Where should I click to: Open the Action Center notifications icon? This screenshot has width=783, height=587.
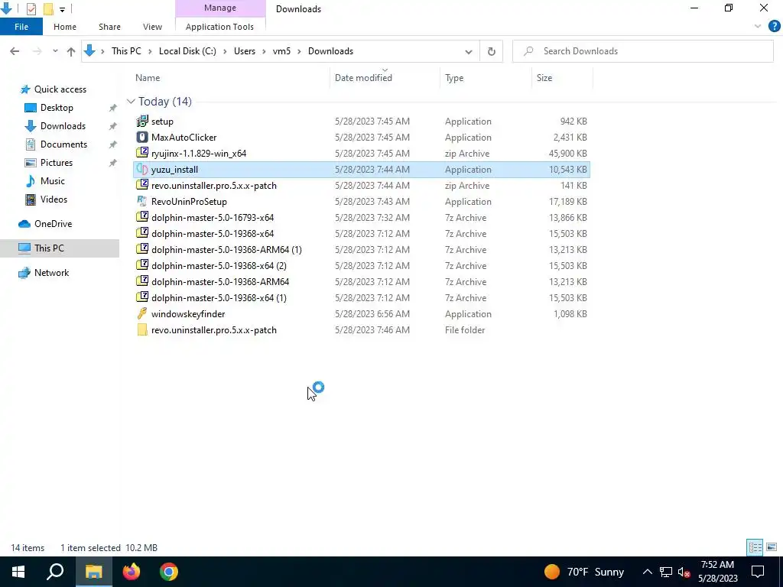click(x=758, y=572)
